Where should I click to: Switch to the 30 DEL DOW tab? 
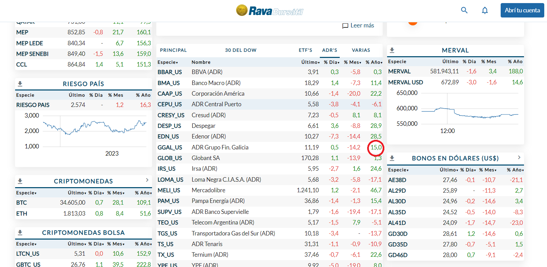pos(241,50)
